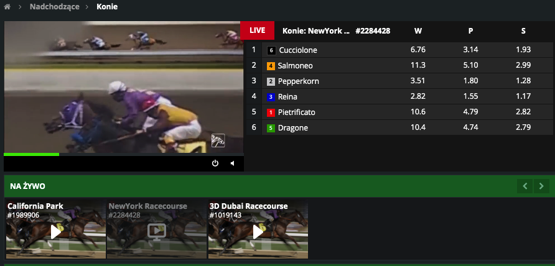The height and width of the screenshot is (266, 555).
Task: Play California Park live stream
Action: (x=55, y=232)
